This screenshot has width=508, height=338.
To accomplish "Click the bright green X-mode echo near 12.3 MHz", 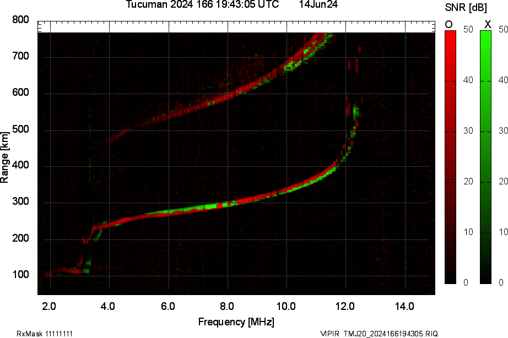I will (355, 113).
